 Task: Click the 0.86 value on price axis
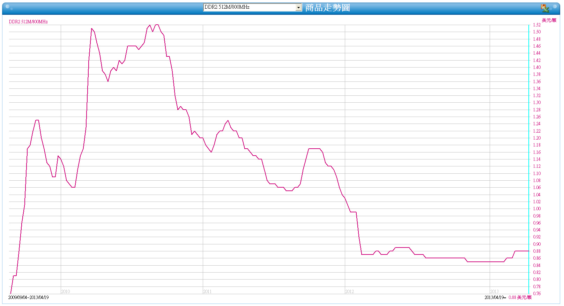pos(537,258)
